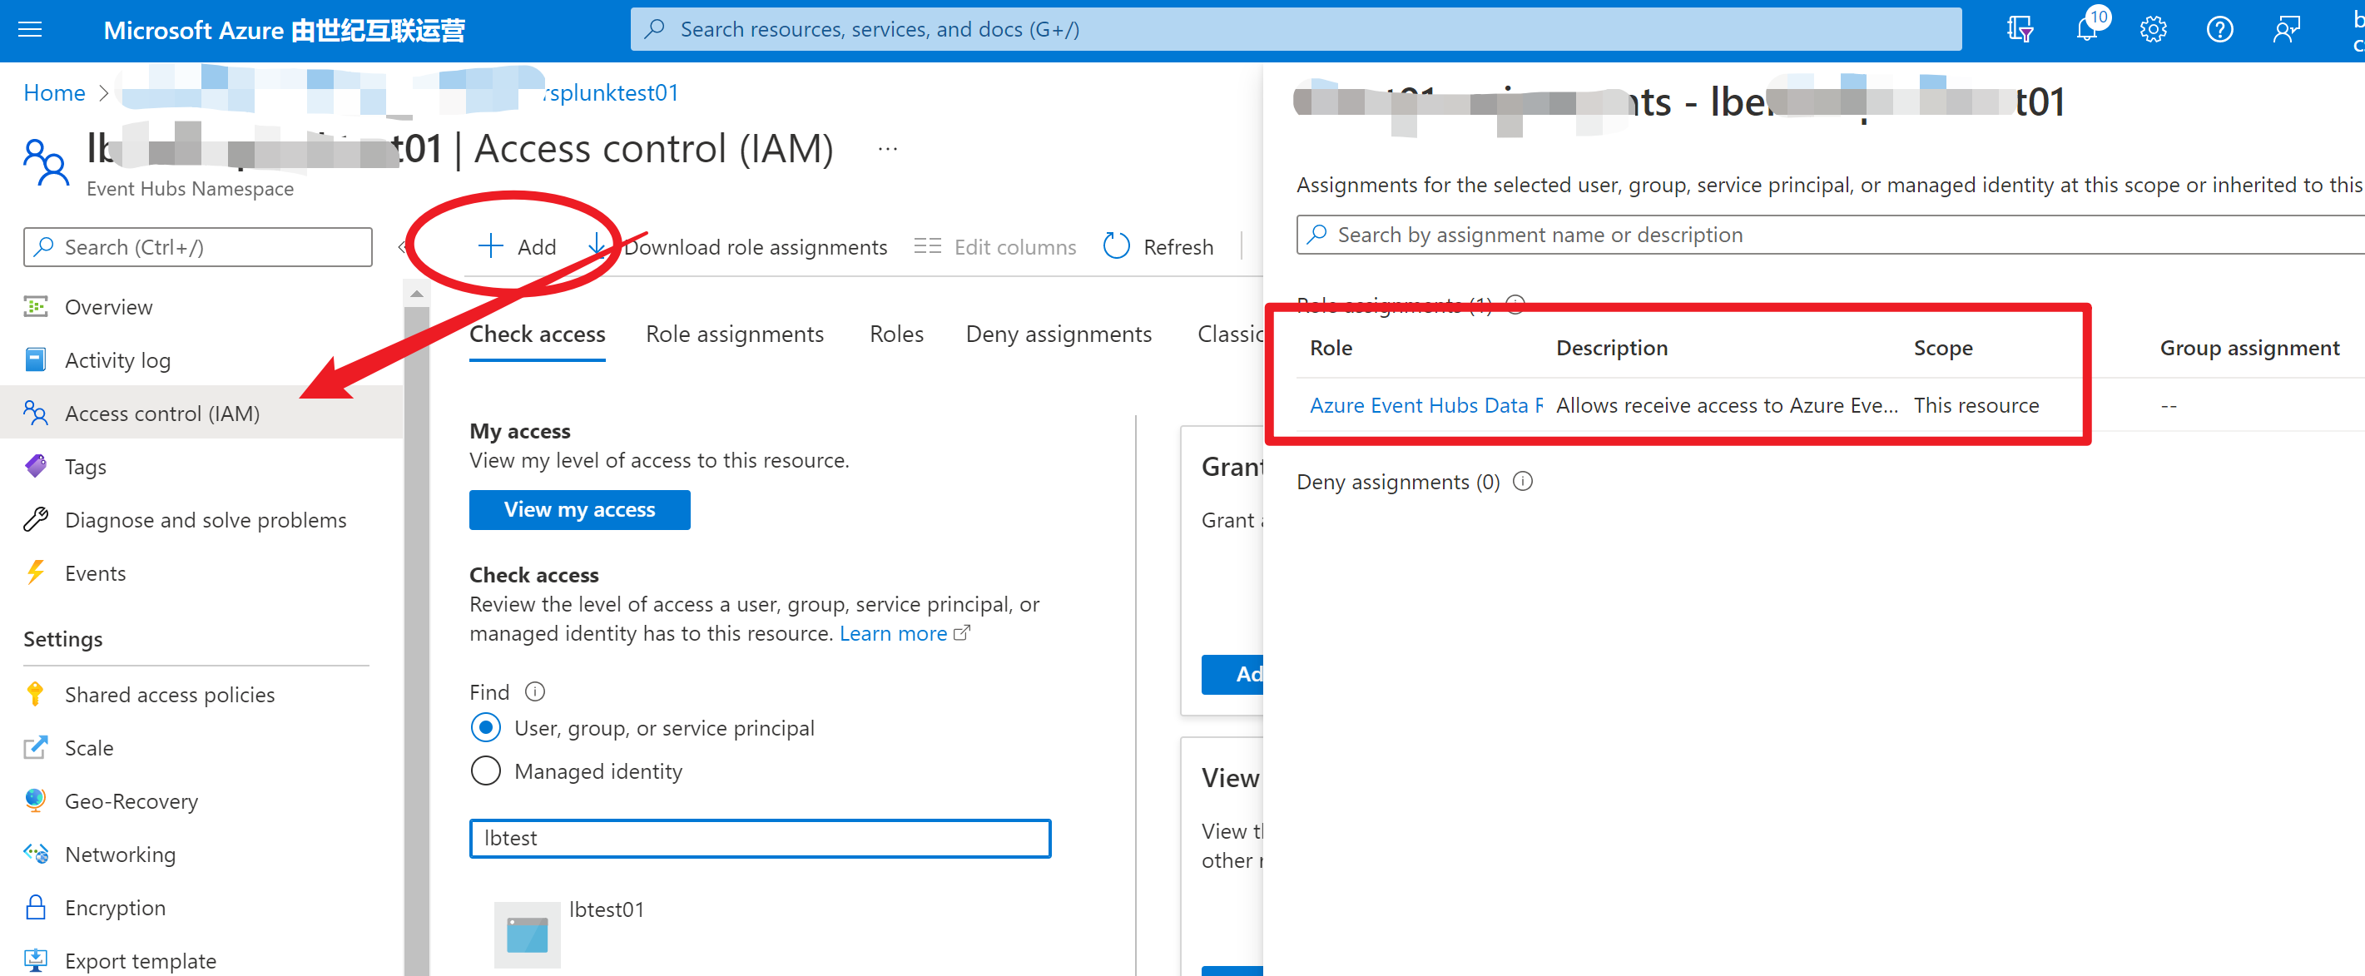Click the Geo-Recovery sidebar icon
Screen dimensions: 2365x976
click(37, 801)
